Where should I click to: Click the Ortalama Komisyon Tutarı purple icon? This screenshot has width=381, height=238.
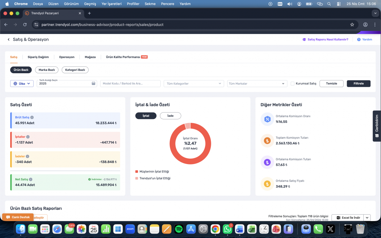267,162
